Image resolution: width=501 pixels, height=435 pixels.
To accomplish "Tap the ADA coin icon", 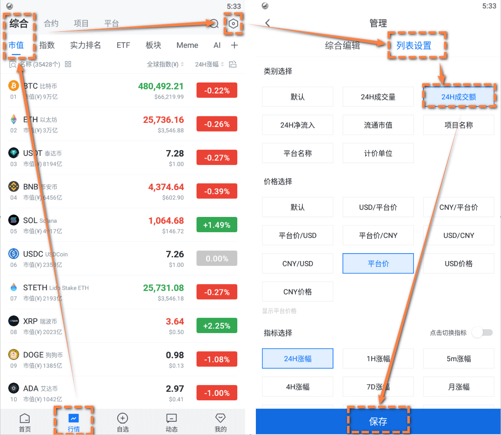I will pyautogui.click(x=14, y=388).
